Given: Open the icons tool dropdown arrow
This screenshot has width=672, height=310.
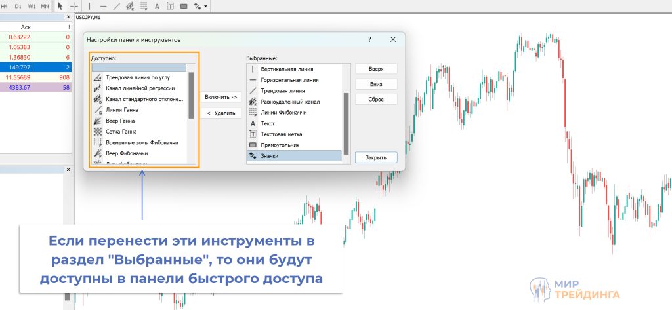Looking at the screenshot, I should pos(205,7).
